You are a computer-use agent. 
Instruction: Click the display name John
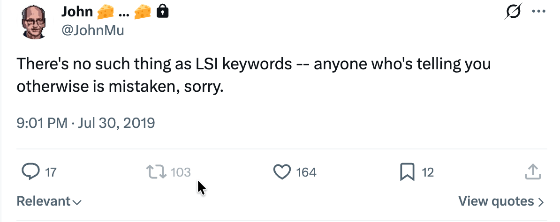pos(76,12)
